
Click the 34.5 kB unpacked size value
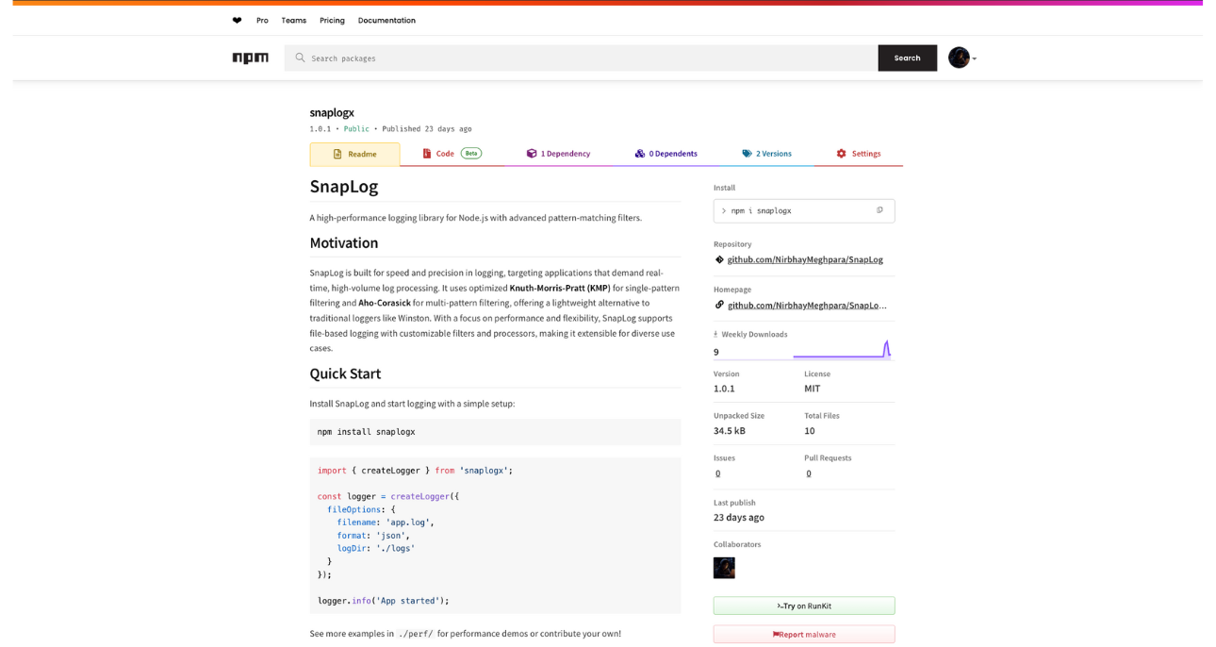730,431
